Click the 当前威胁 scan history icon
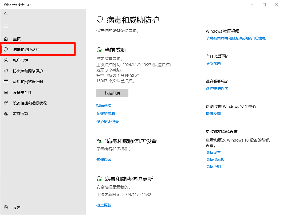 [x=99, y=50]
